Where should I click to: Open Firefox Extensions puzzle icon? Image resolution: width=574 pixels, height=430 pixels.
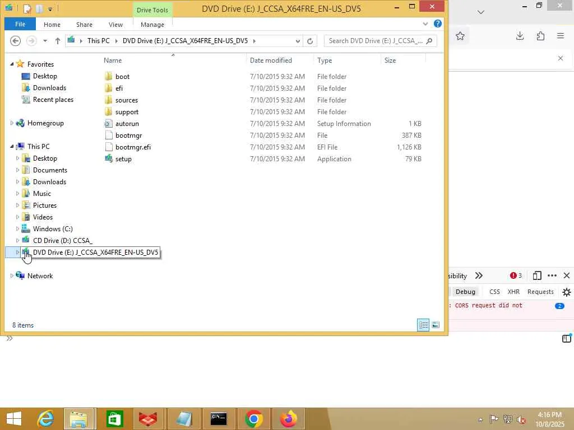coord(540,36)
